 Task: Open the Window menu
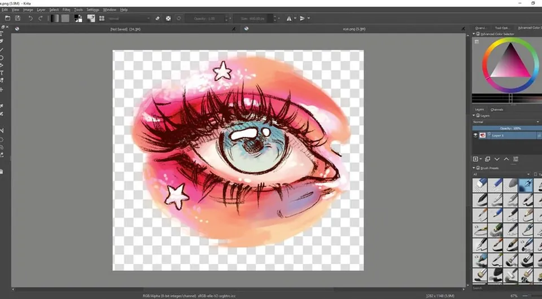[109, 10]
